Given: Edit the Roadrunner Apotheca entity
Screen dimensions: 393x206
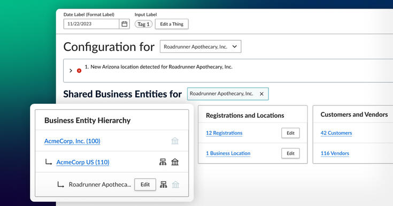Looking at the screenshot, I should click(145, 185).
